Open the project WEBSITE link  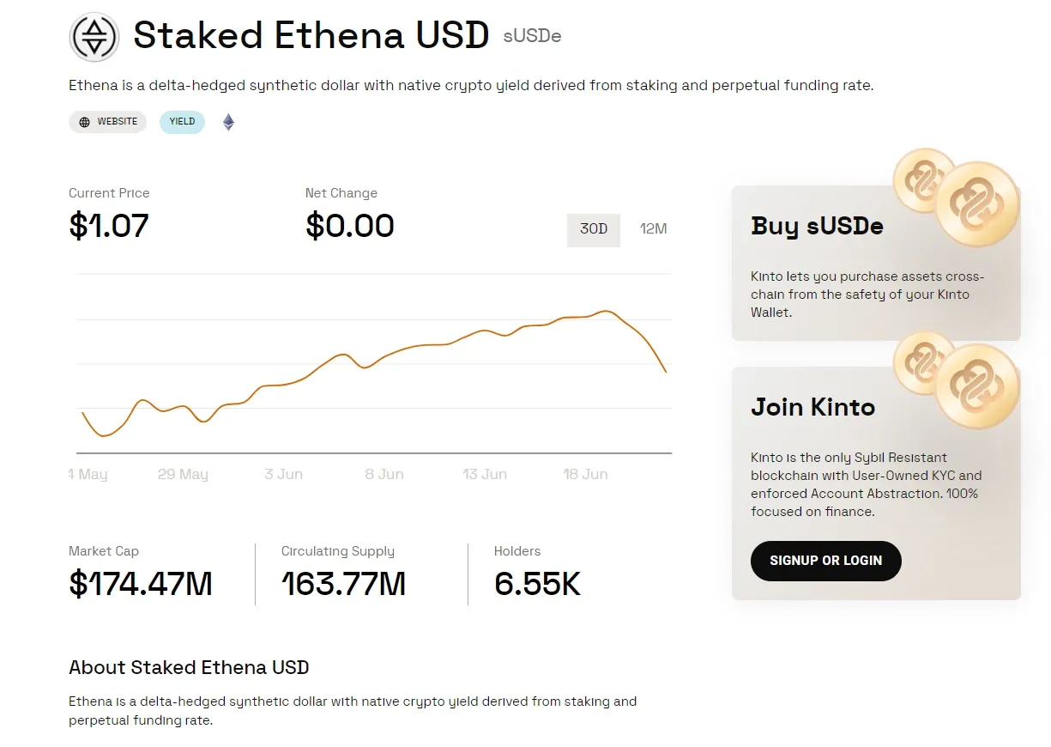tap(107, 122)
